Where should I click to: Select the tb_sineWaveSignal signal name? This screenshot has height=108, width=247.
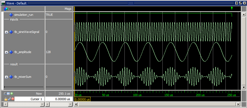pos(27,32)
